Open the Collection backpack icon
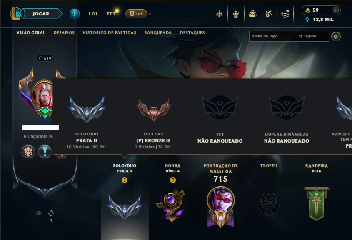Image resolution: width=352 pixels, height=240 pixels. 252,14
